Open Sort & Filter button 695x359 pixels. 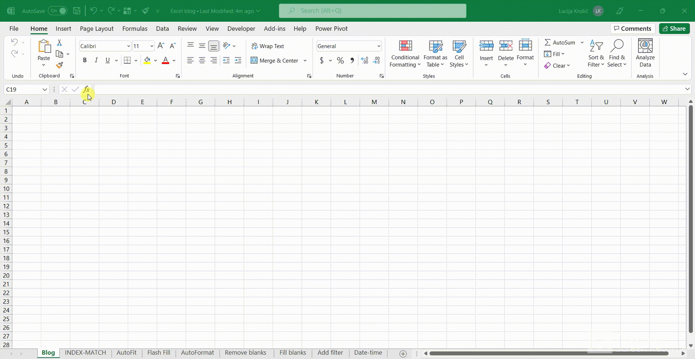tap(596, 53)
